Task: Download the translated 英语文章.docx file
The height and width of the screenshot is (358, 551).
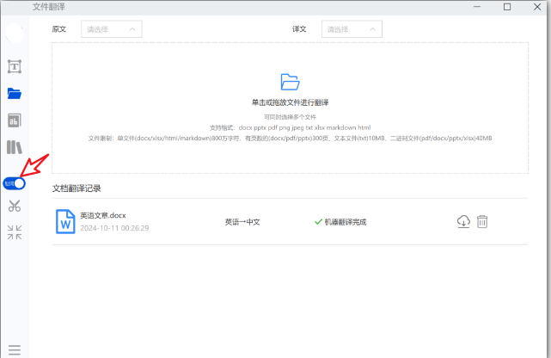Action: pos(463,222)
